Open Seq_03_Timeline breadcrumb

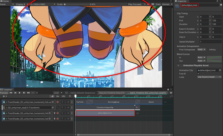112,93
